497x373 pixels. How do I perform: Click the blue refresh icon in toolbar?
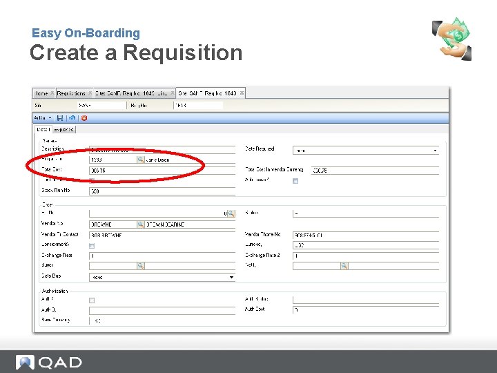click(x=72, y=118)
